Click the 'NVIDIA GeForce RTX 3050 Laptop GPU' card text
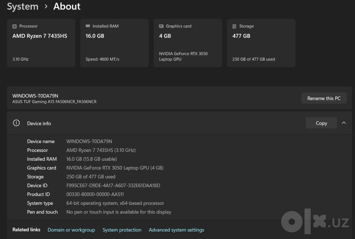This screenshot has height=239, width=355. point(183,56)
